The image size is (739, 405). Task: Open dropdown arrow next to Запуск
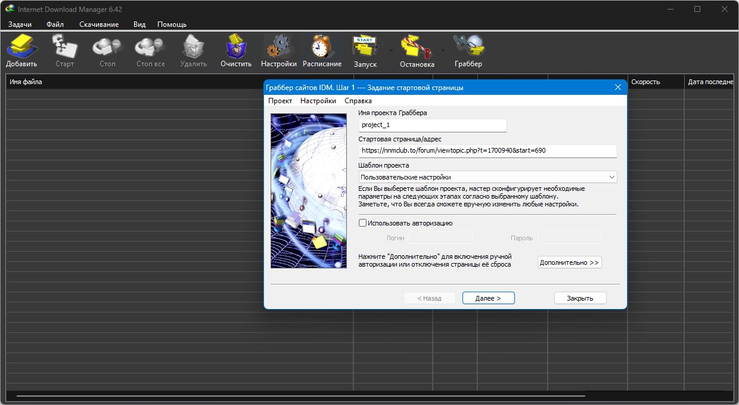click(x=391, y=51)
